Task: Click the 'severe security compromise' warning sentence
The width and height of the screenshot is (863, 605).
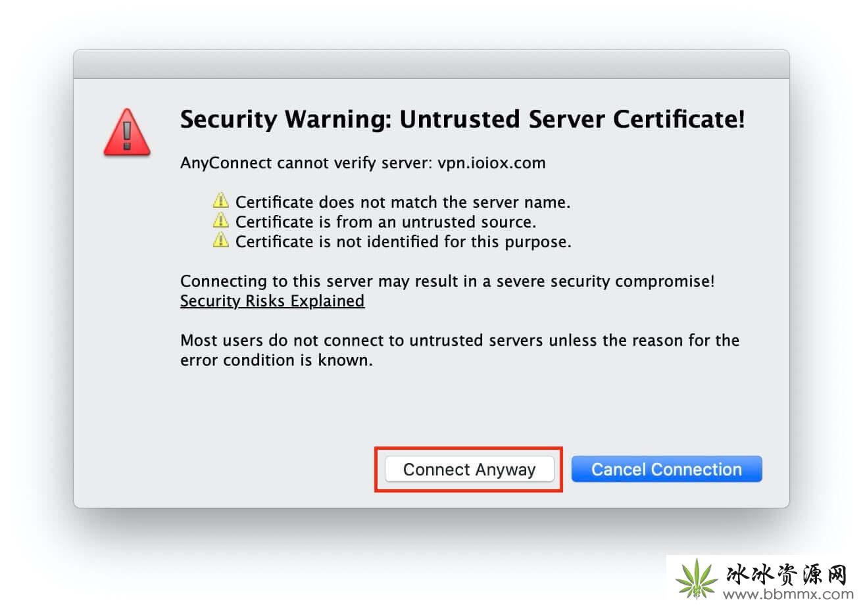Action: 447,281
